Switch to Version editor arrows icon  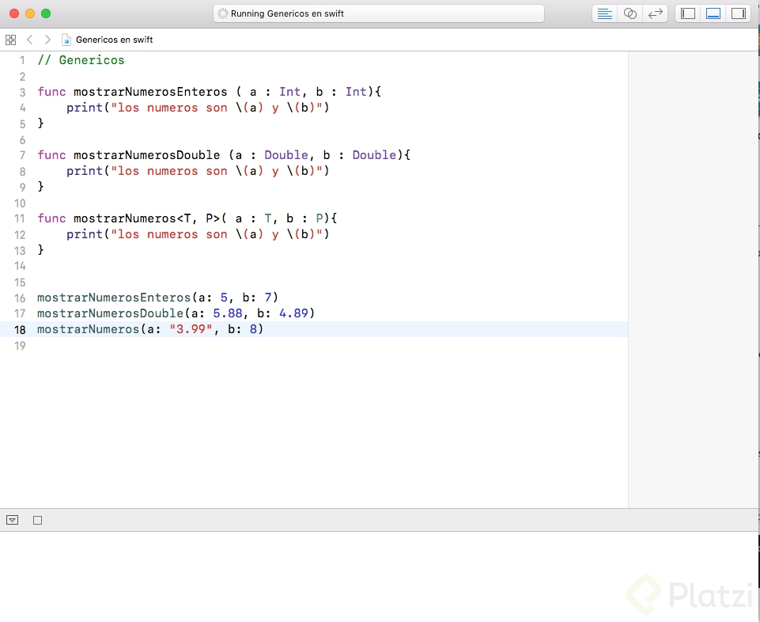pos(656,13)
